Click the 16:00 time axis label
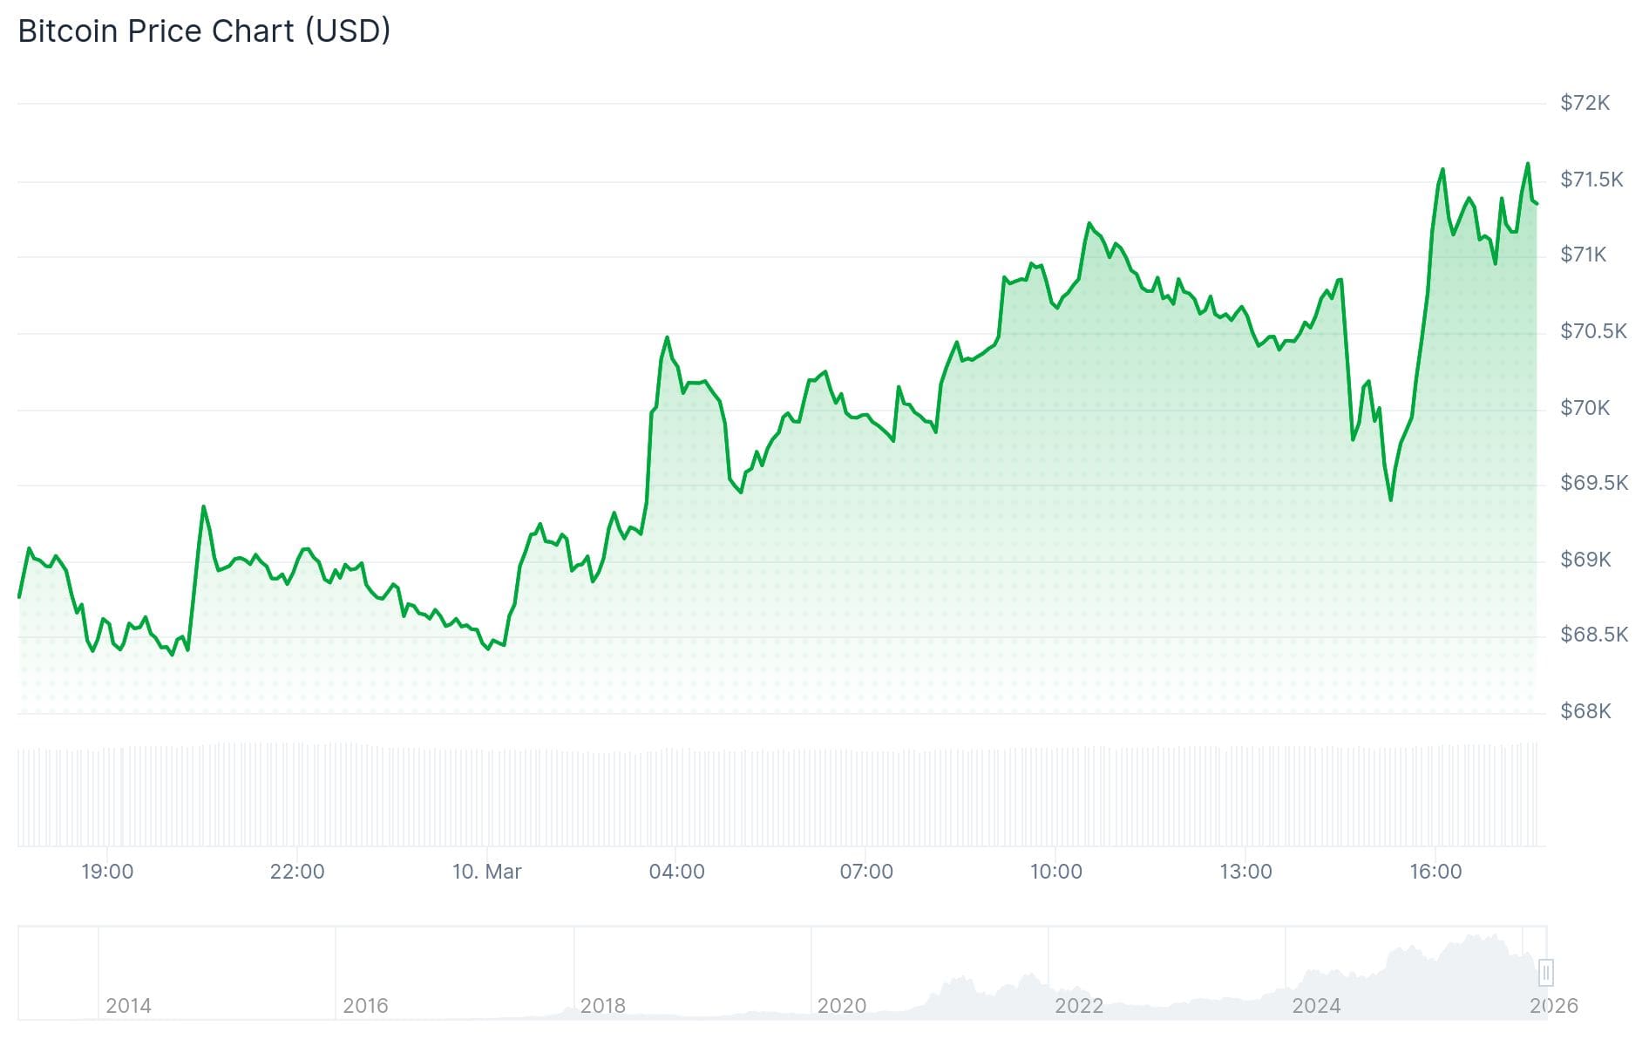Screen dimensions: 1649x1046 [1435, 872]
